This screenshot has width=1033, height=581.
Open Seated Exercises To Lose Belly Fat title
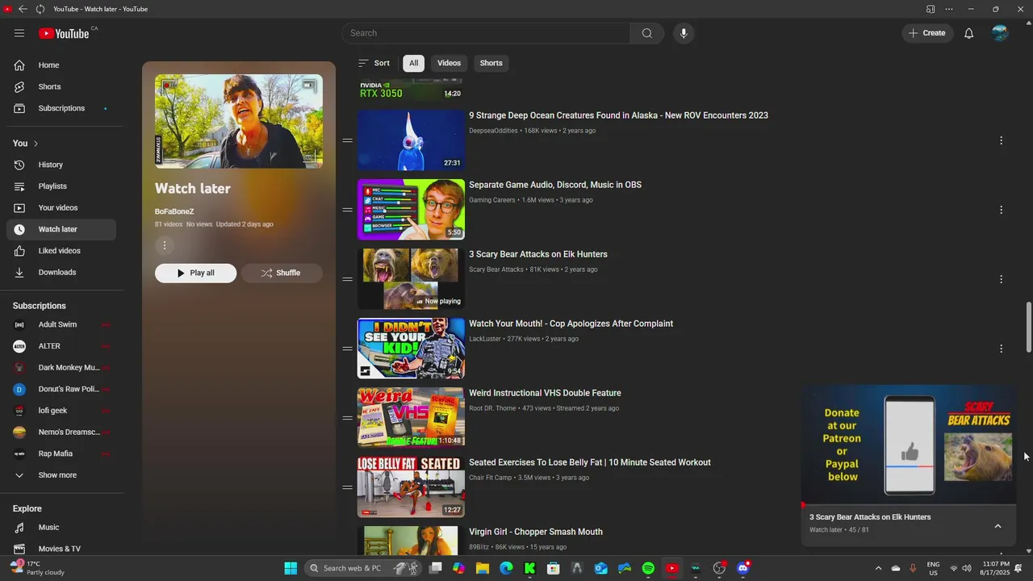click(x=590, y=462)
